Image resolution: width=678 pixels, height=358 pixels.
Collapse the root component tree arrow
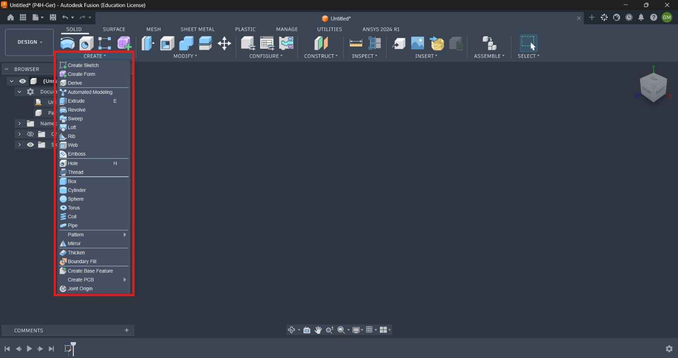point(11,81)
